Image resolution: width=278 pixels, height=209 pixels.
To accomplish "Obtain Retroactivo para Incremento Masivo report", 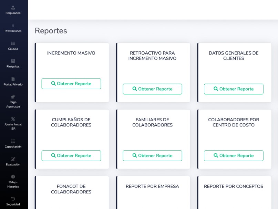I will (152, 89).
